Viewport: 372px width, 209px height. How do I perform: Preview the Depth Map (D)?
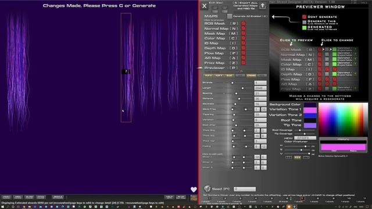221,48
